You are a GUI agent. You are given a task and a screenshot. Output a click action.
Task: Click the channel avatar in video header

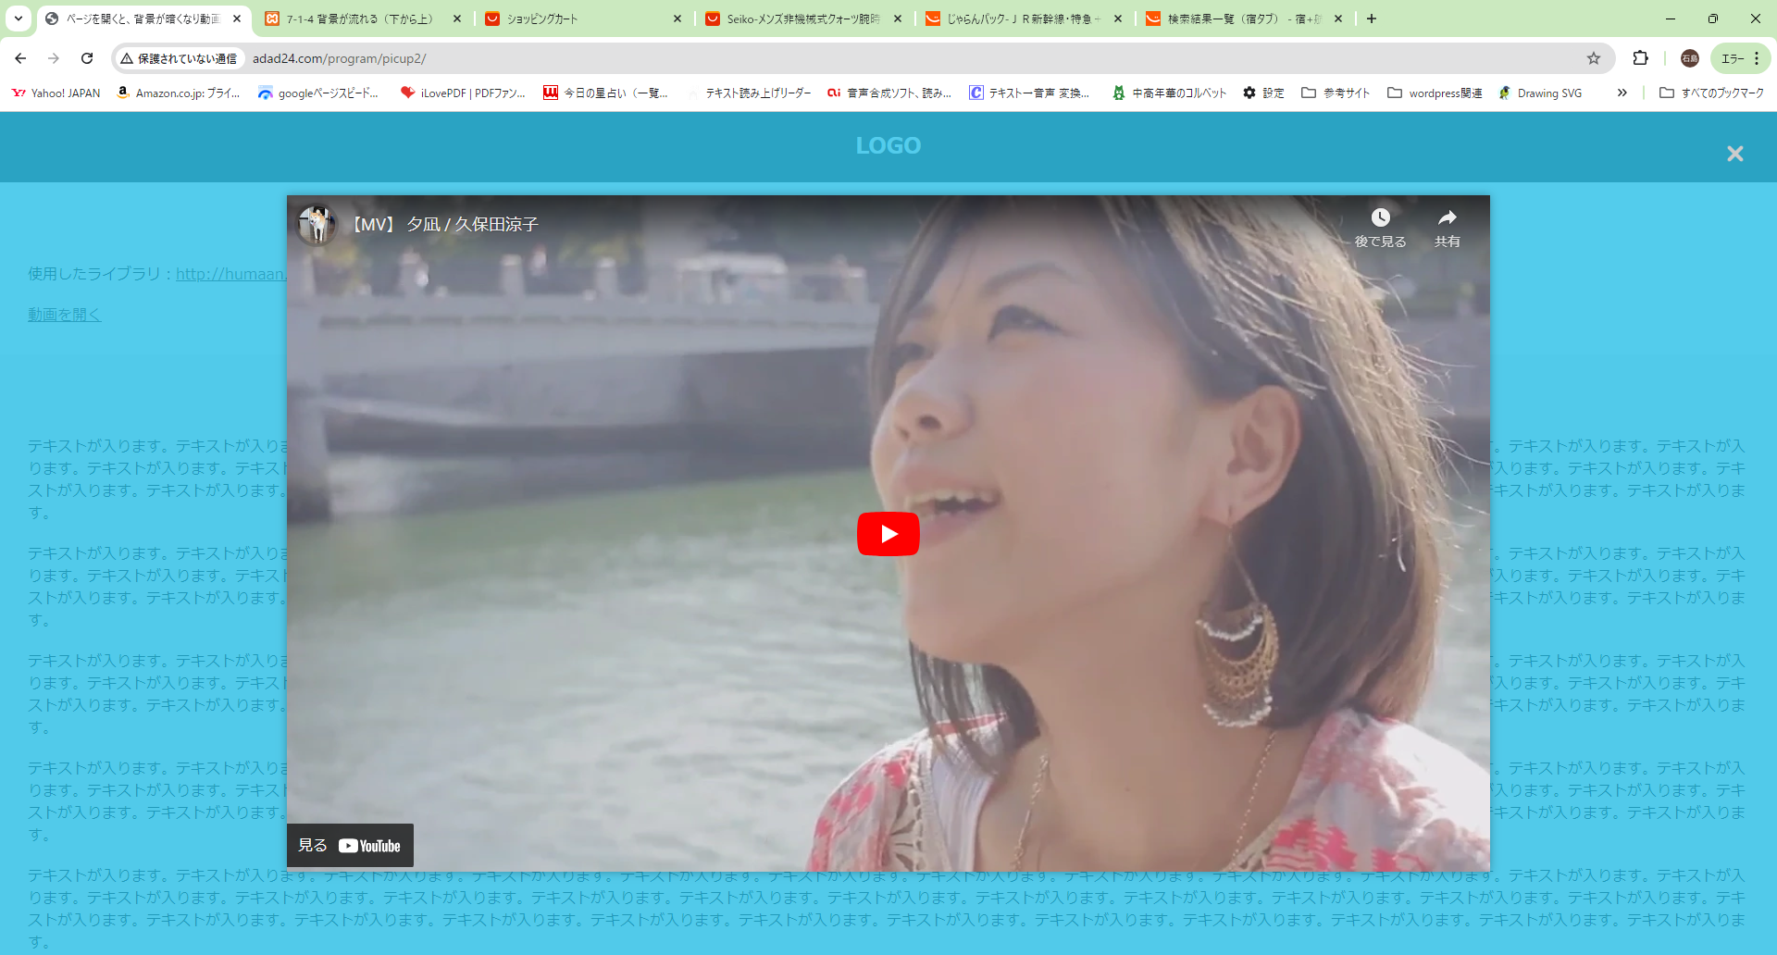tap(317, 224)
